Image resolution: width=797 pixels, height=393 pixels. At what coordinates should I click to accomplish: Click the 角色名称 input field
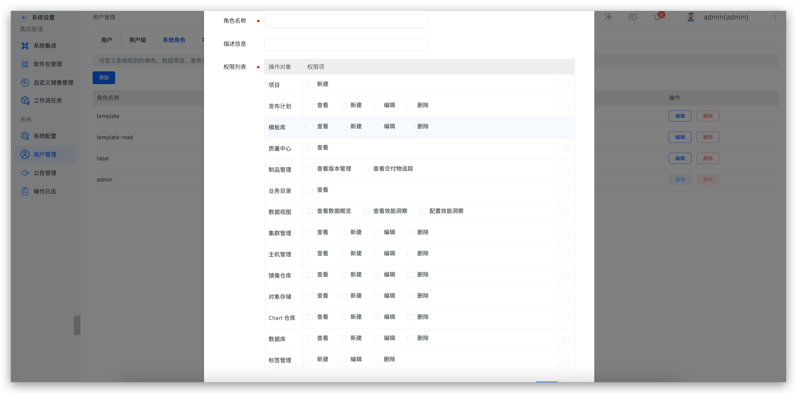tap(345, 21)
